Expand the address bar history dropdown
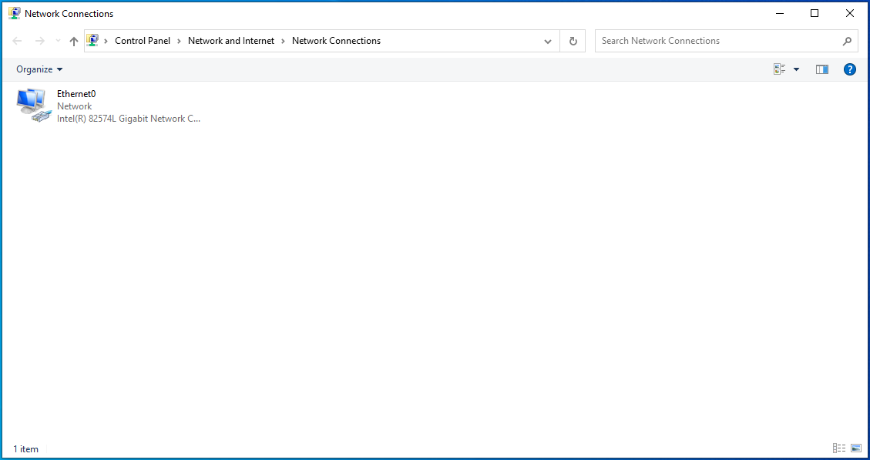The width and height of the screenshot is (870, 460). (x=548, y=42)
